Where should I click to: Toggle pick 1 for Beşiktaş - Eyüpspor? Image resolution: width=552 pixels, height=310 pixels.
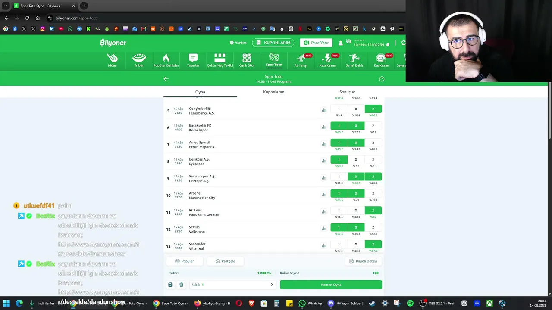click(x=339, y=159)
